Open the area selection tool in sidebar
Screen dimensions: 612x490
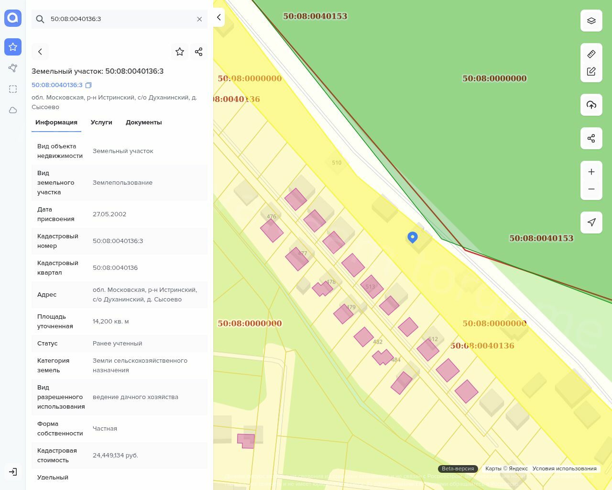tap(13, 89)
